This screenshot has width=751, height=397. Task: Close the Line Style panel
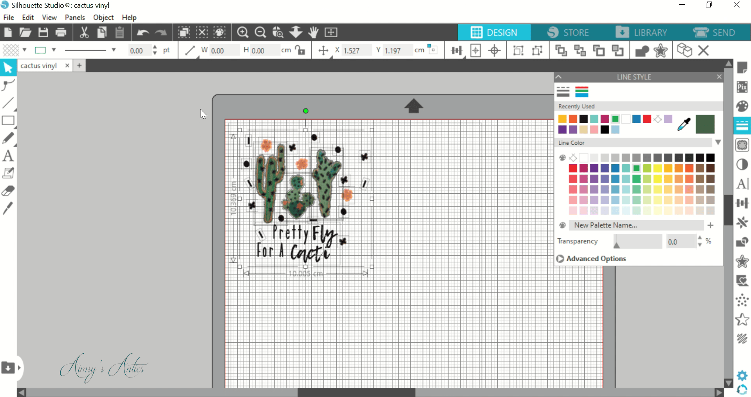coord(719,77)
